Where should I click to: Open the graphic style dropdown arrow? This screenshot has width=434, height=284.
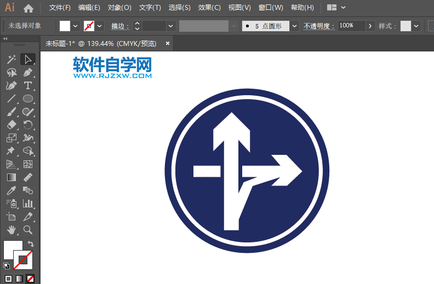point(416,26)
